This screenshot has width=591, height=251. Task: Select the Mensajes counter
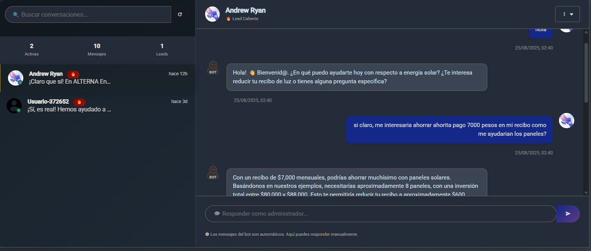click(x=97, y=49)
